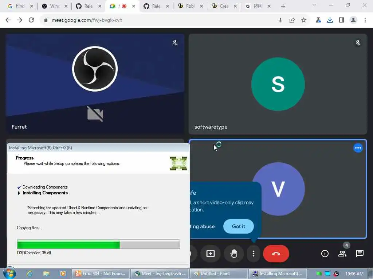Share this page via address bar icon

coord(292,20)
